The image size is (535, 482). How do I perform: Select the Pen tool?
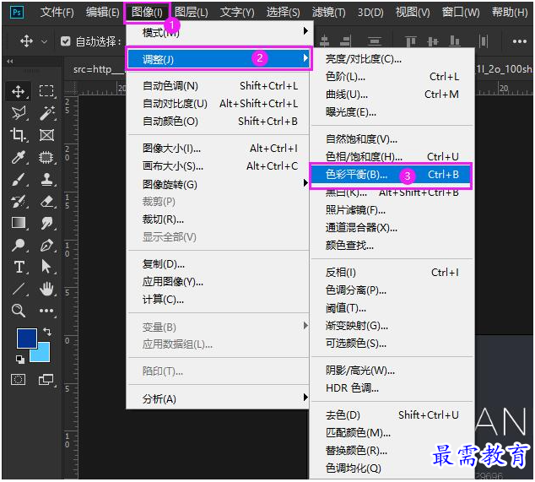[46, 245]
